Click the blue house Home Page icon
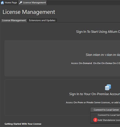 click(2, 3)
